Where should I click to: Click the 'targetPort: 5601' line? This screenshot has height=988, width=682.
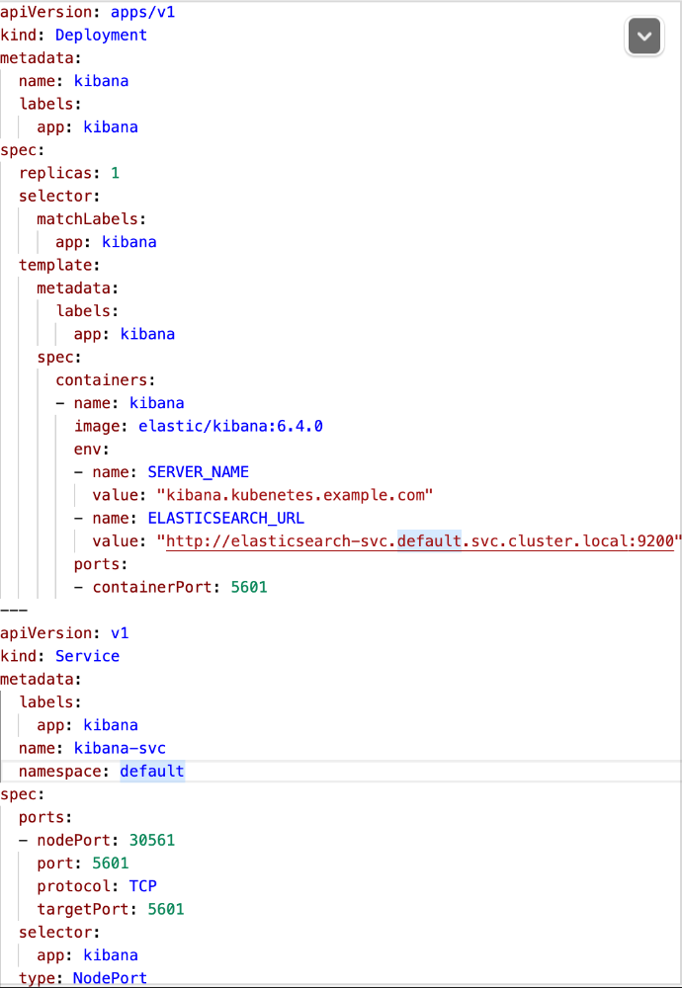coord(111,909)
